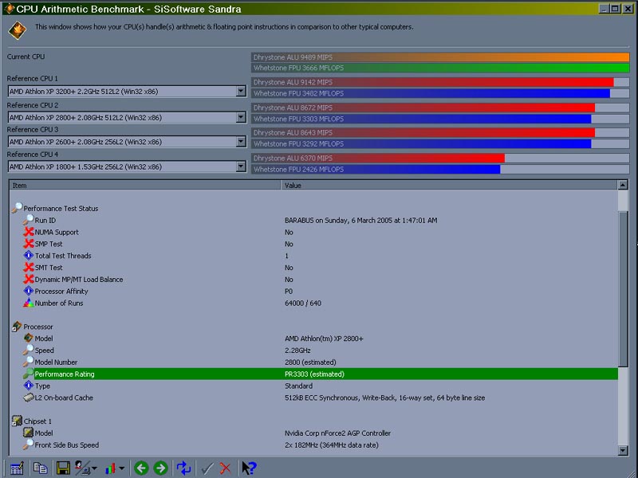Click the Save floppy disk icon
This screenshot has height=478, width=638.
pos(62,468)
